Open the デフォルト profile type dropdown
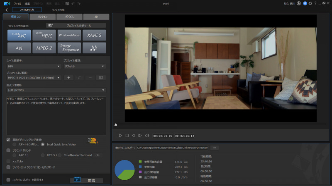Image resolution: width=332 pixels, height=186 pixels. 85,66
